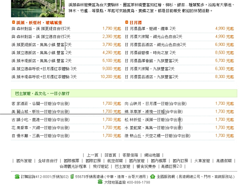Open 日月潭大淶閣・湖光山色自由2天 tour
The width and height of the screenshot is (248, 186).
pos(153,37)
